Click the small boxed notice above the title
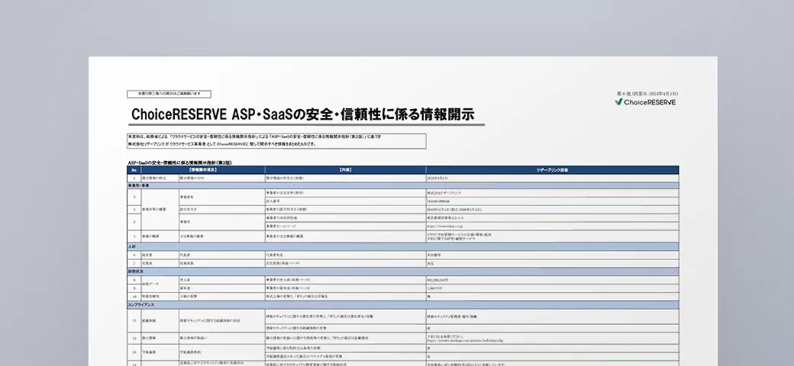The height and width of the screenshot is (366, 794). (x=169, y=94)
